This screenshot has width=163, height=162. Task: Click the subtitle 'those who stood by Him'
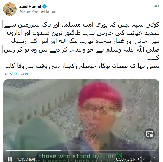click(76, 156)
